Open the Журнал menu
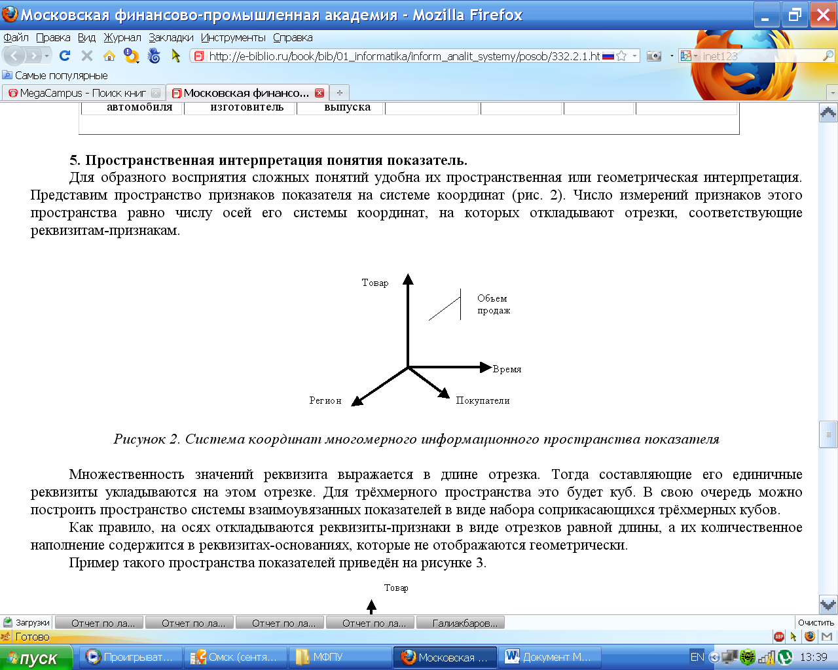 (122, 37)
